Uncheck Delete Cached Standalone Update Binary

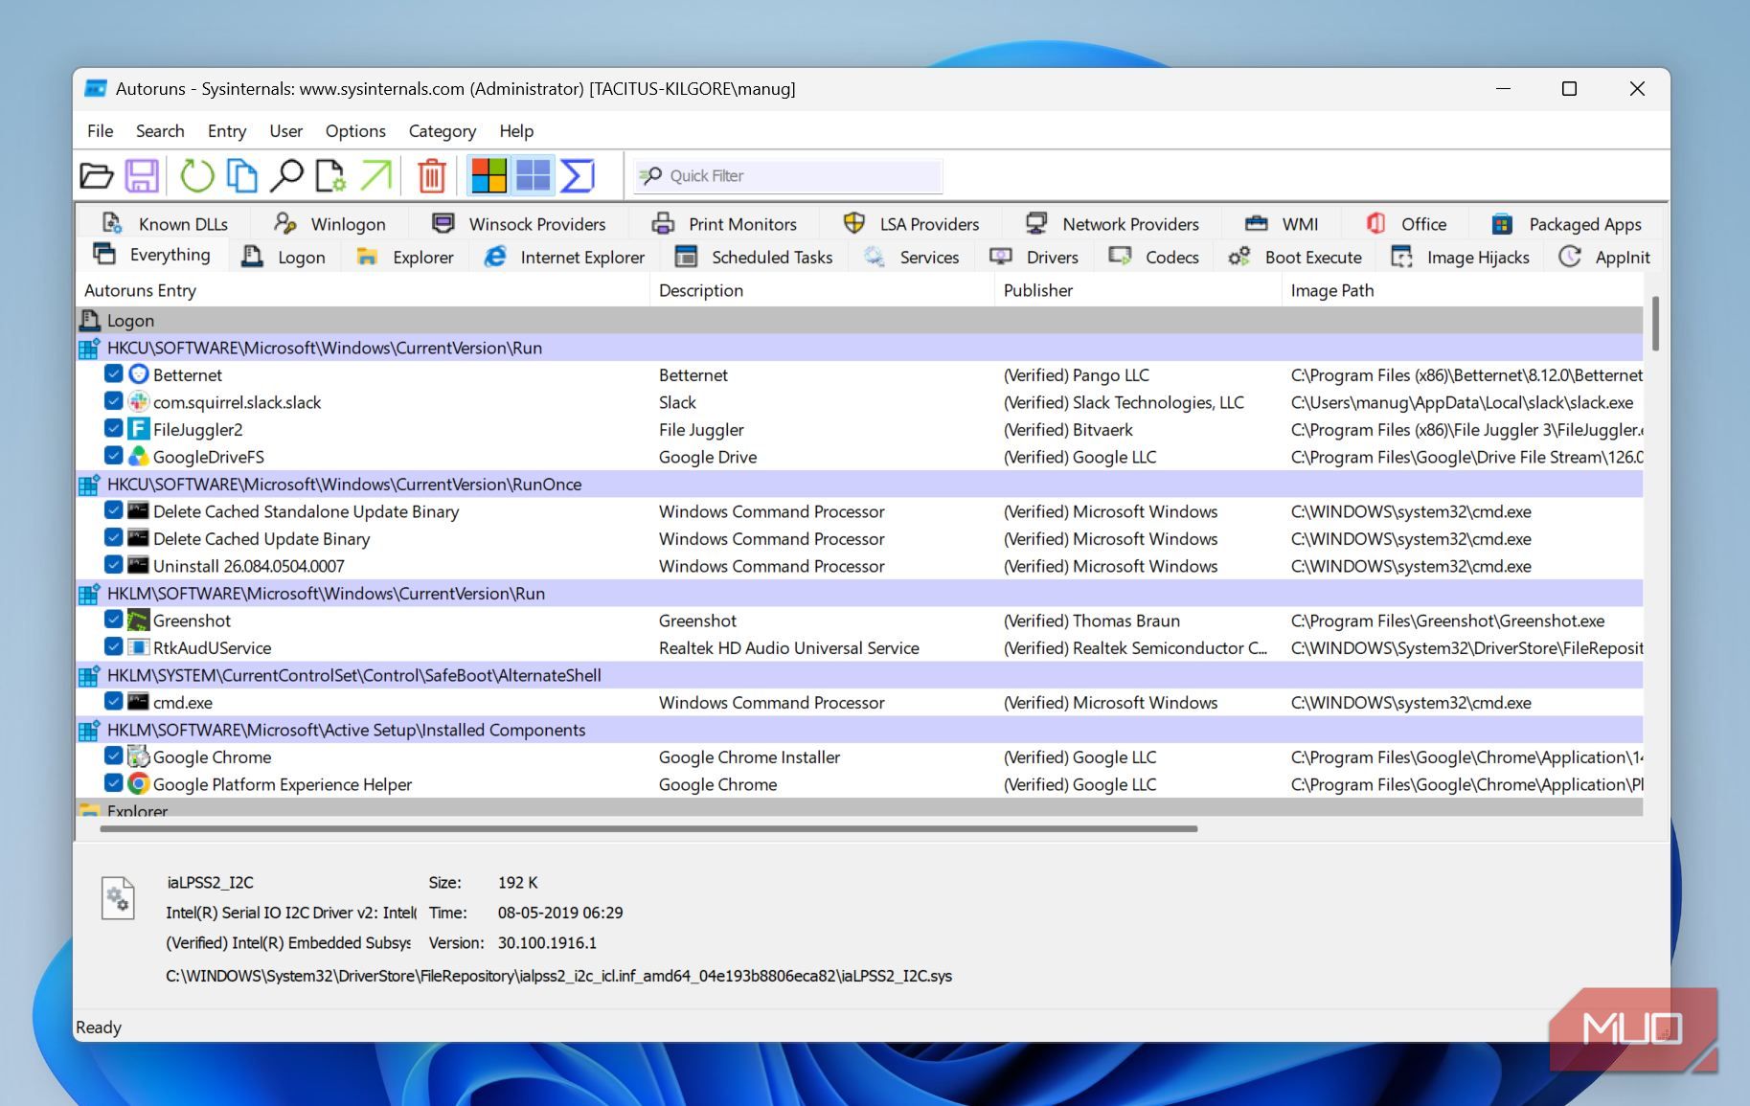click(113, 510)
